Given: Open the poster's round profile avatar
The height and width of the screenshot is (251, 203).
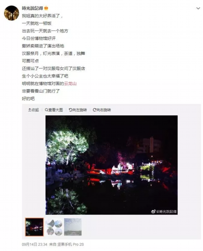Looking at the screenshot, I should click(12, 13).
